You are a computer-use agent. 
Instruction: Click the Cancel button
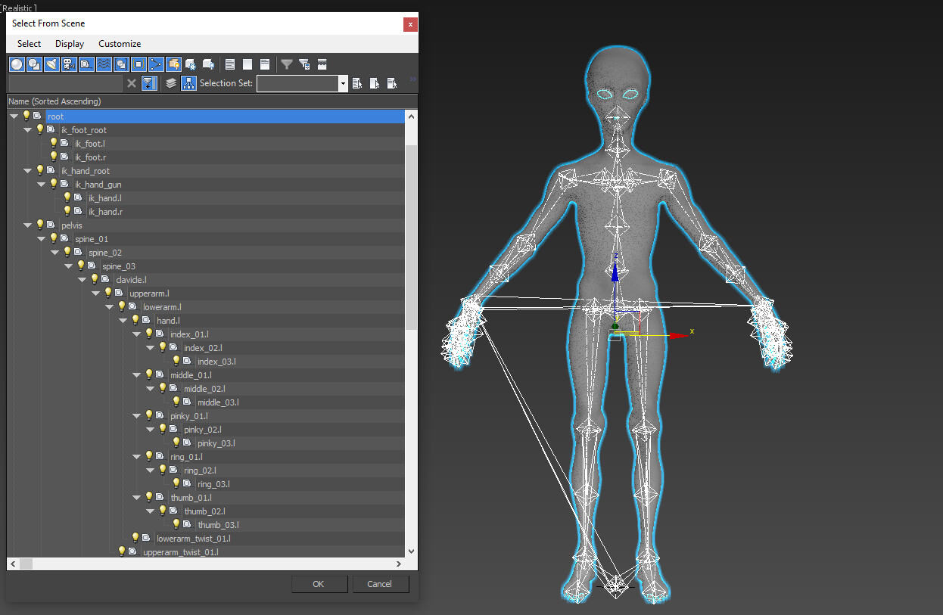379,584
